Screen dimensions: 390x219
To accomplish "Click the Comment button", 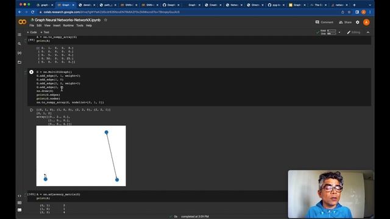I will 324,22.
